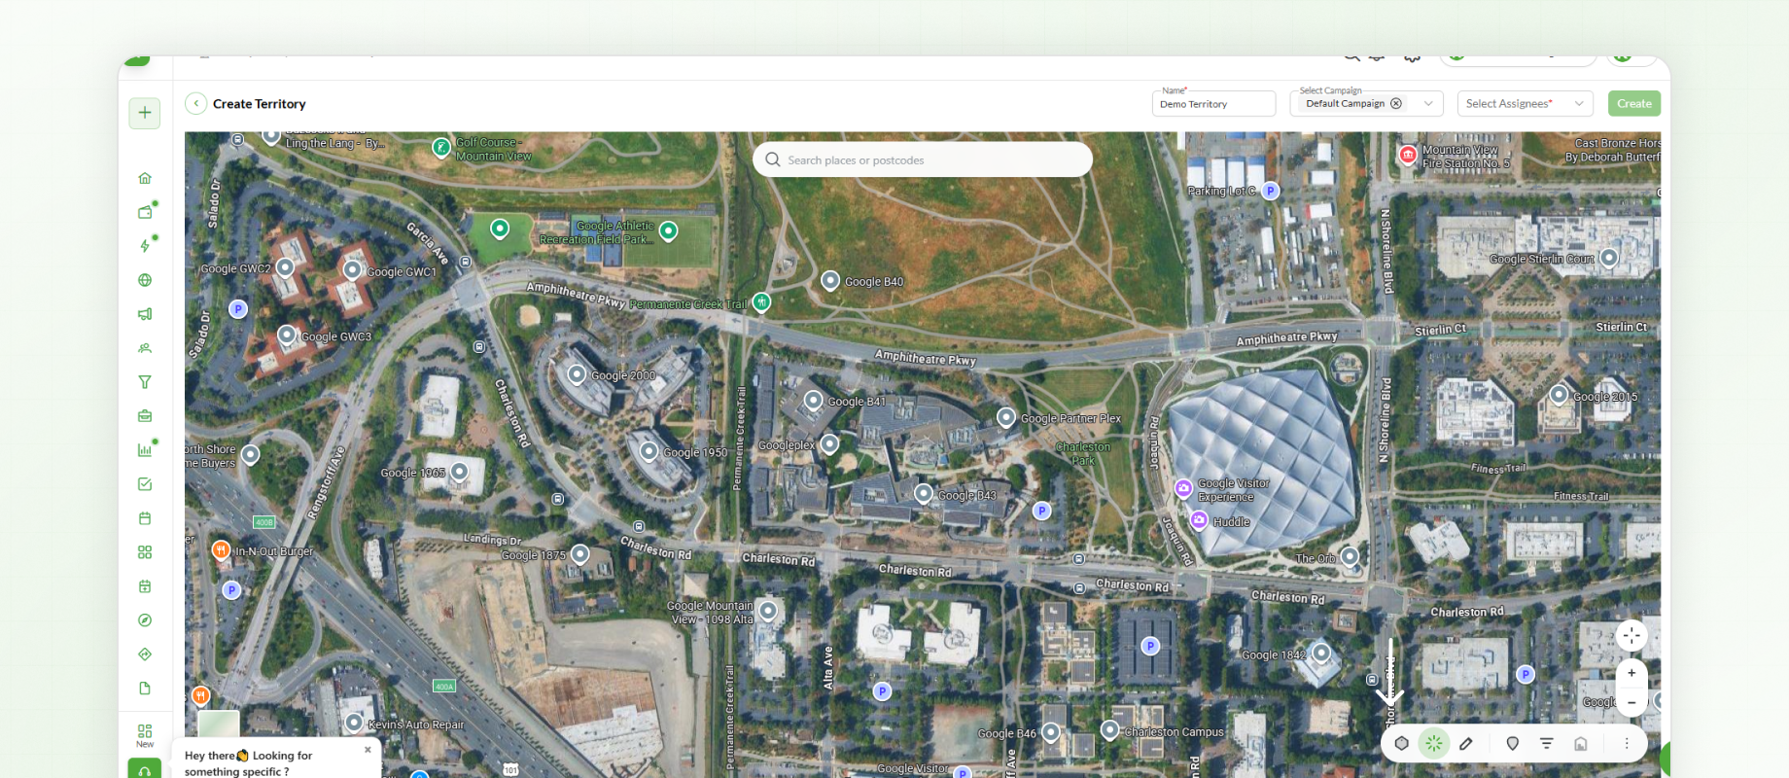1789x778 pixels.
Task: Open the compass sidebar icon
Action: click(x=145, y=620)
